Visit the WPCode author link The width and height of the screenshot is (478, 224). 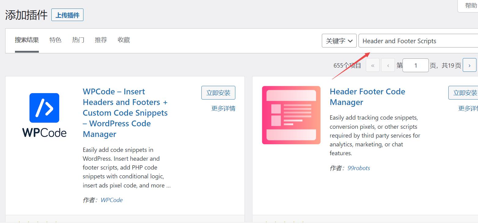pos(112,200)
